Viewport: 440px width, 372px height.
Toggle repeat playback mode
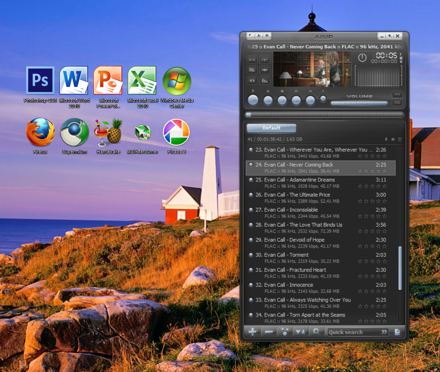(x=252, y=81)
